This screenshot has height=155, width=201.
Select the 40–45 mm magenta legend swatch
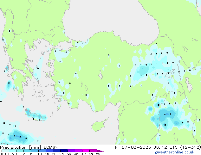[x=86, y=151]
